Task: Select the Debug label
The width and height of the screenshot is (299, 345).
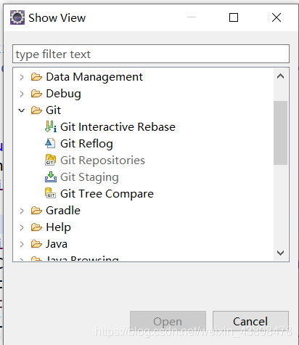Action: [x=63, y=94]
